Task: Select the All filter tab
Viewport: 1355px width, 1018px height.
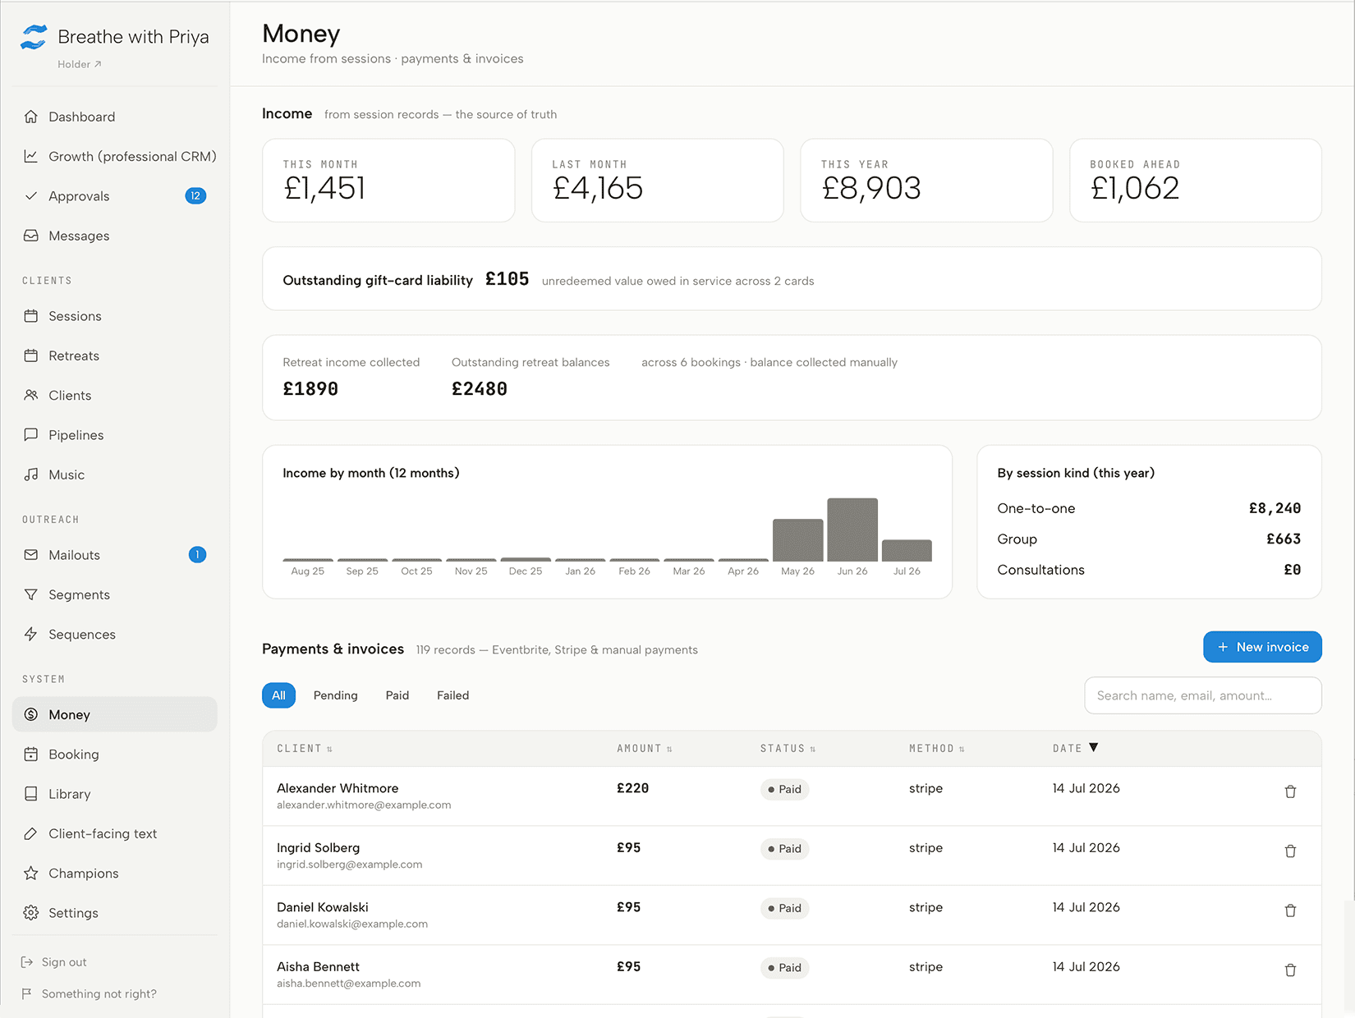Action: (x=278, y=695)
